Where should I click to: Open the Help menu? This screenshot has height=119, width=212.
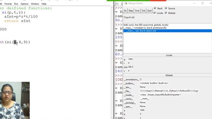point(44,4)
